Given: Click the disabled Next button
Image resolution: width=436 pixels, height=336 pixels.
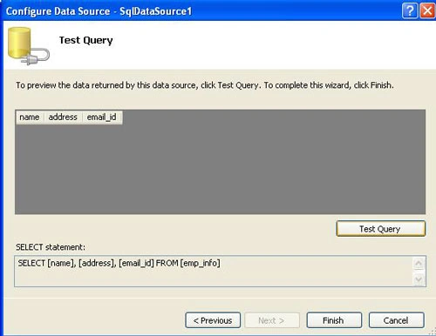Looking at the screenshot, I should coord(272,320).
